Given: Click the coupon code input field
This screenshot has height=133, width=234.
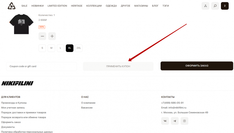Looking at the screenshot, I should click(41, 66).
